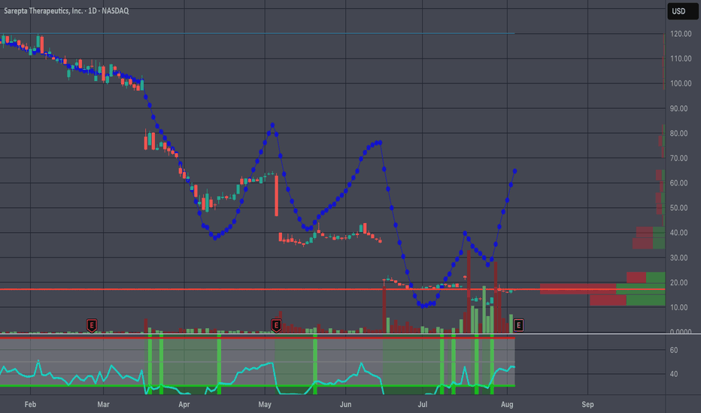Click the 120.00 price axis label
The height and width of the screenshot is (413, 701).
tap(681, 34)
